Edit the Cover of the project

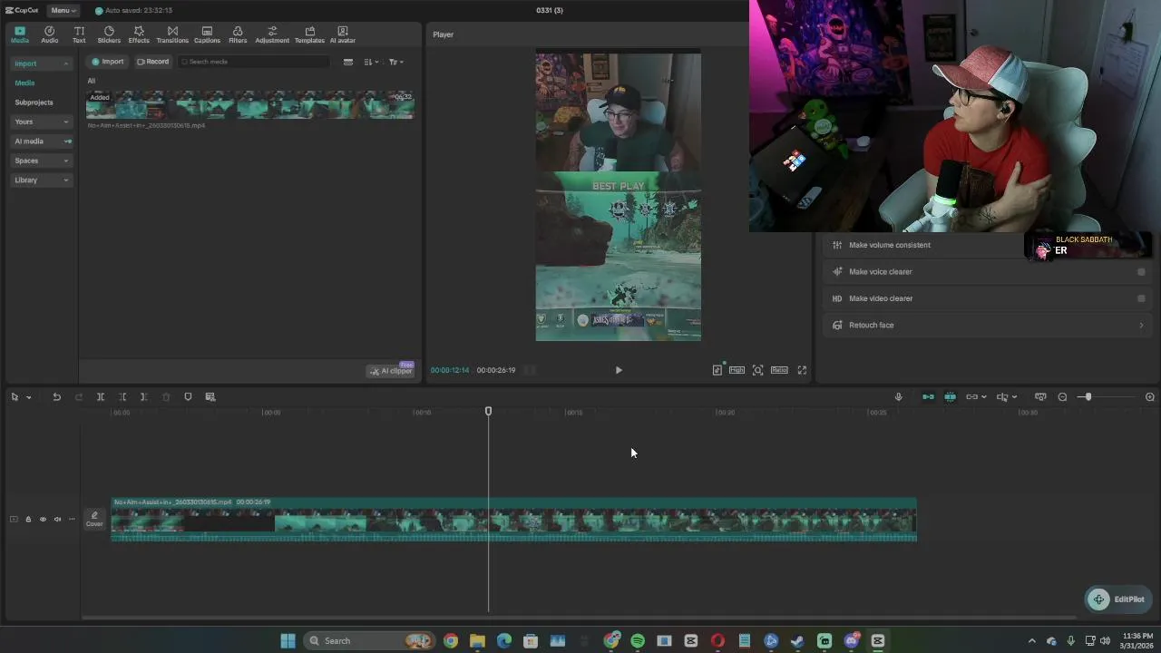pos(94,519)
